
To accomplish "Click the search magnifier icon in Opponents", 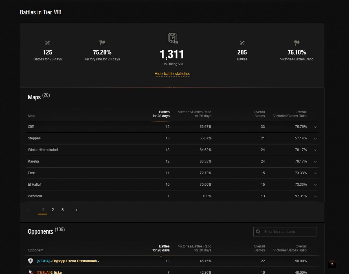I will click(x=258, y=232).
